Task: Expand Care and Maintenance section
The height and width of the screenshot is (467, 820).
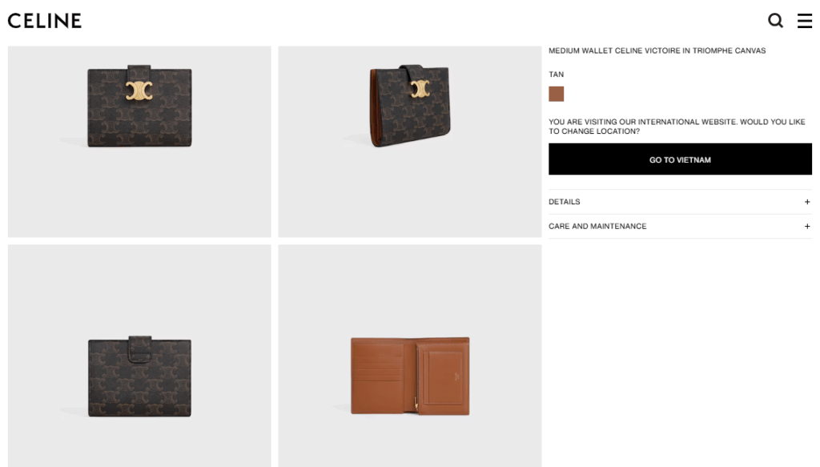Action: [x=680, y=227]
